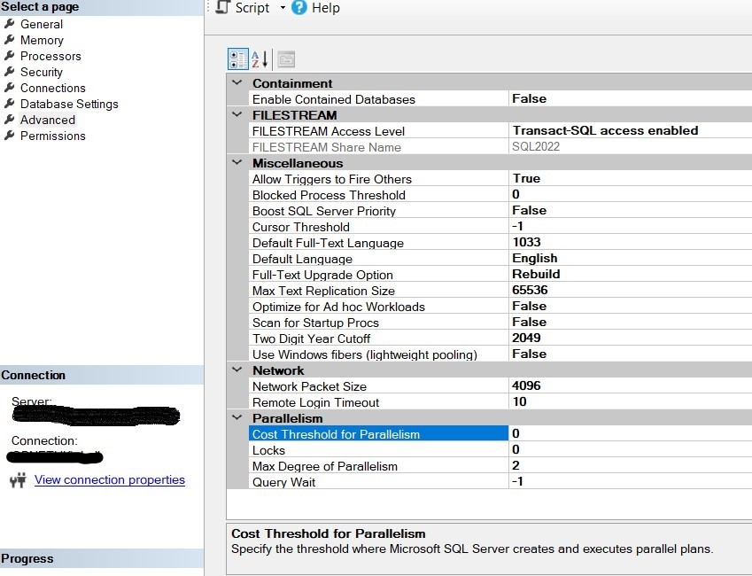752x576 pixels.
Task: Open View connection properties link
Action: [109, 480]
